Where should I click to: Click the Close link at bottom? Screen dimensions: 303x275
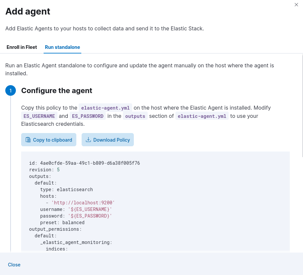[x=14, y=264]
